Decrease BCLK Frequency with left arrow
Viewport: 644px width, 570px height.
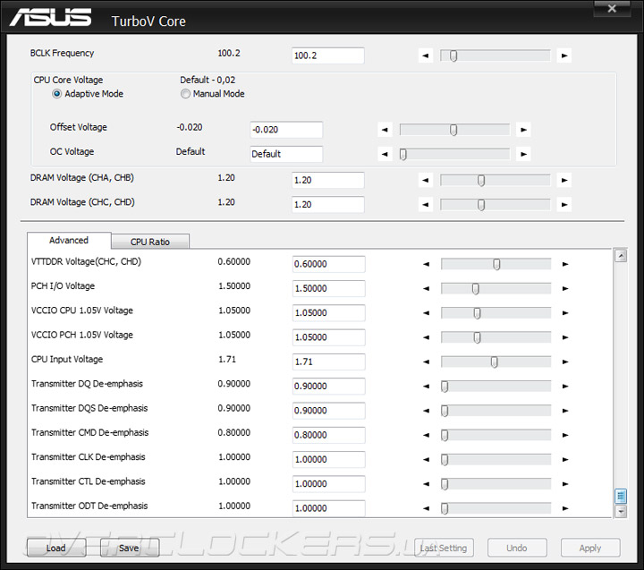[426, 55]
